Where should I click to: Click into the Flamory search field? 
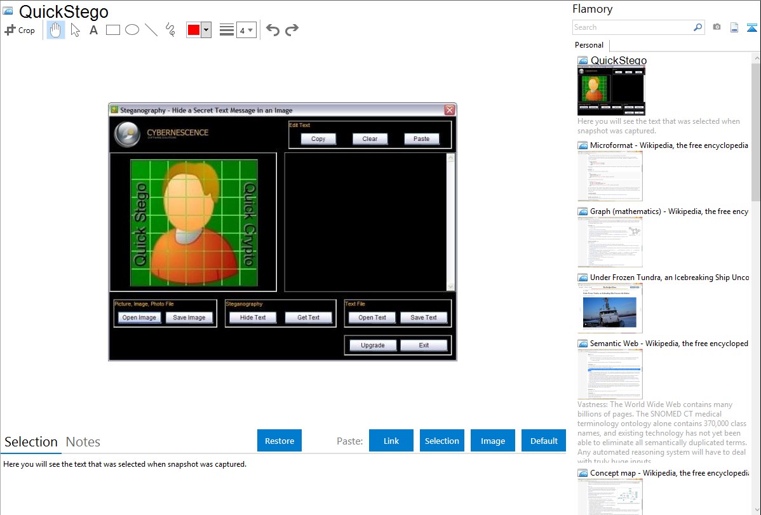point(632,27)
